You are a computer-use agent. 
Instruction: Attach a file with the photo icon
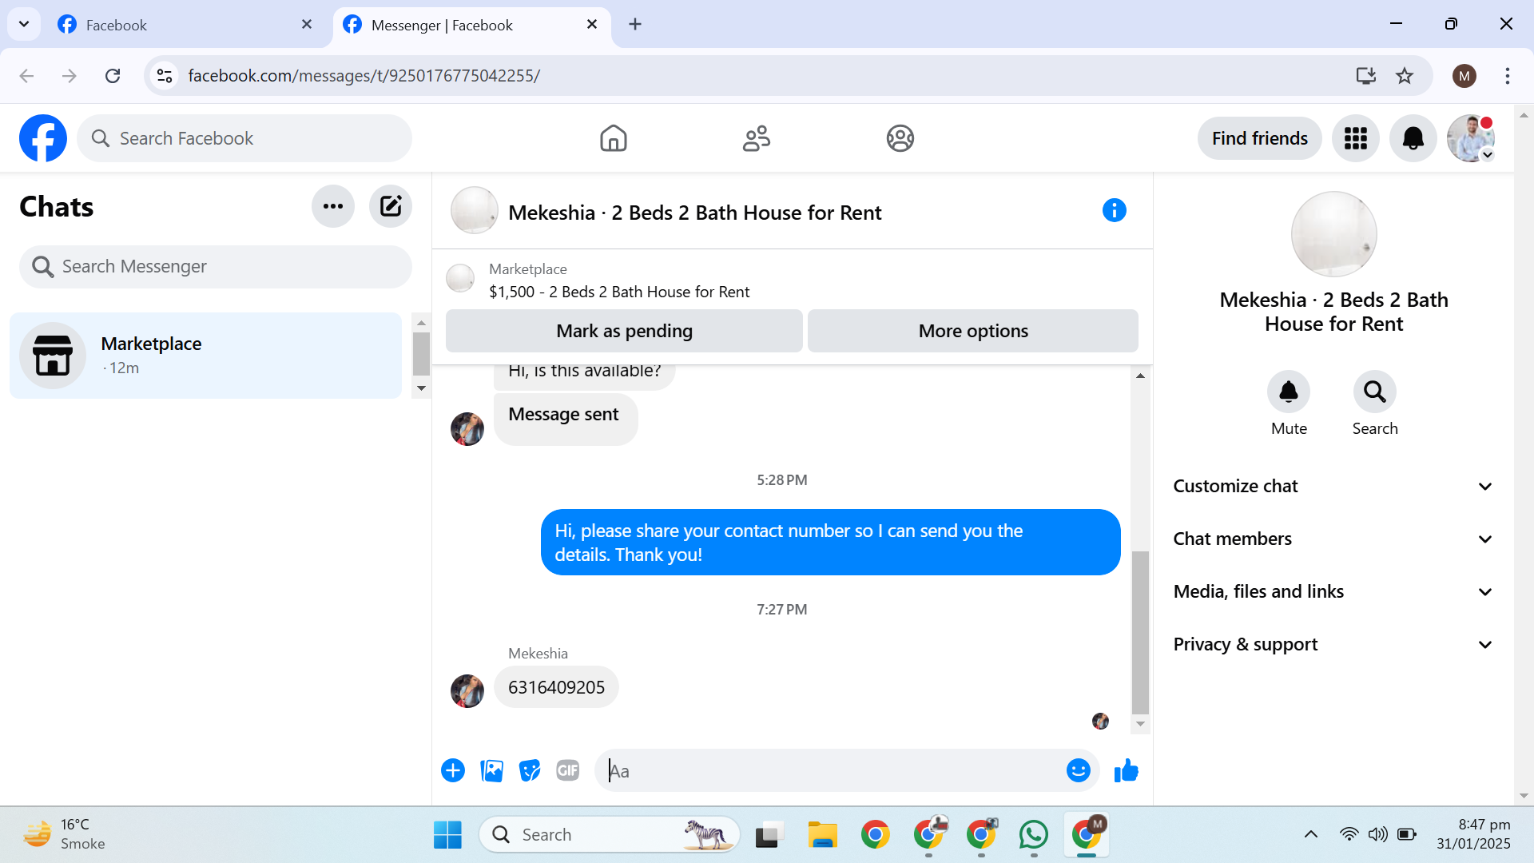[491, 770]
